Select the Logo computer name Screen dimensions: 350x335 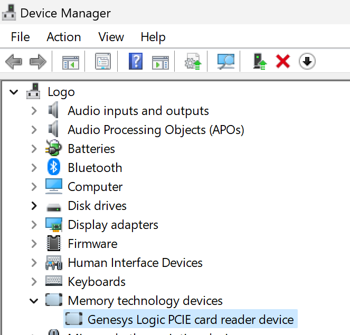point(61,92)
